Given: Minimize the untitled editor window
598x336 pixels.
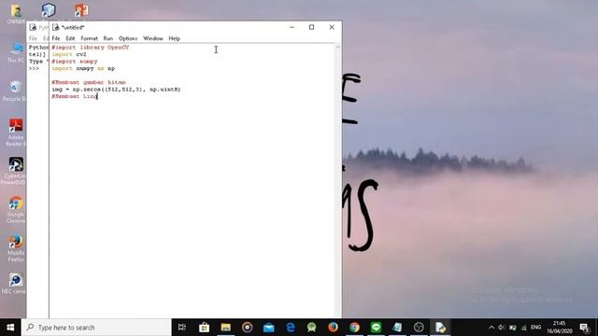Looking at the screenshot, I should (292, 27).
